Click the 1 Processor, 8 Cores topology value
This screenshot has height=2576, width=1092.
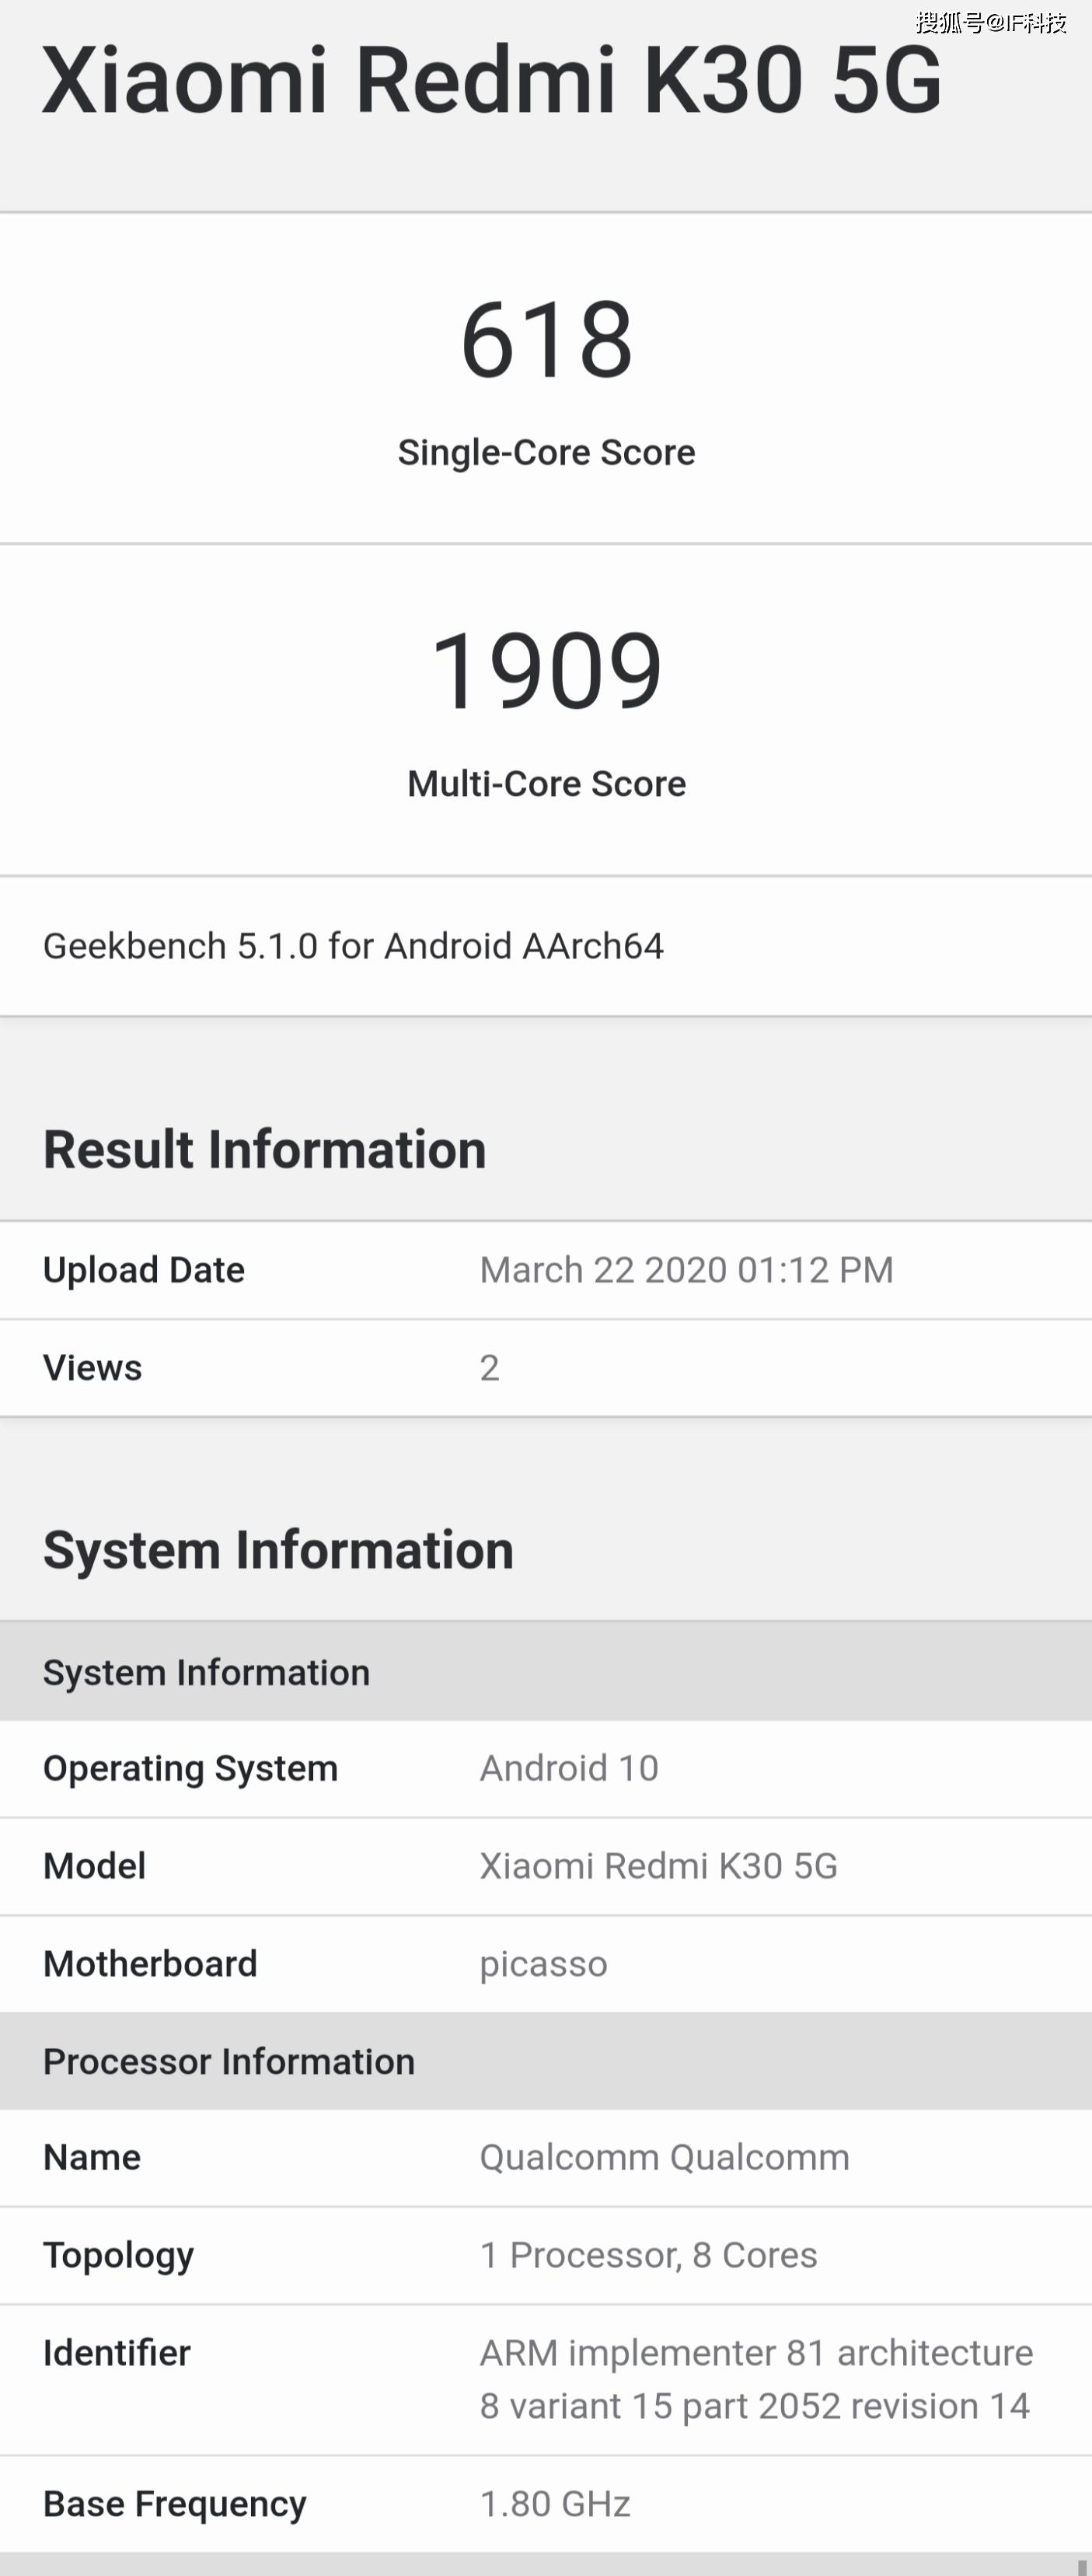648,2255
